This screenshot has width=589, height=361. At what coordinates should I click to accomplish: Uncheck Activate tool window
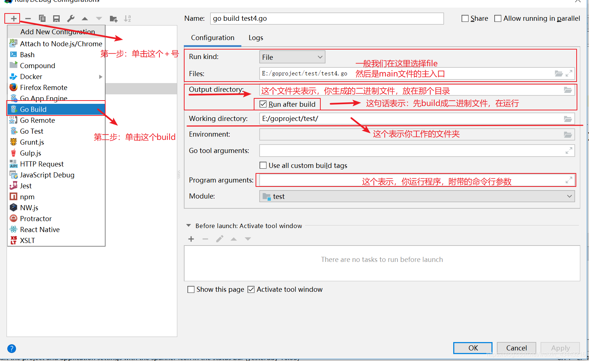click(251, 290)
